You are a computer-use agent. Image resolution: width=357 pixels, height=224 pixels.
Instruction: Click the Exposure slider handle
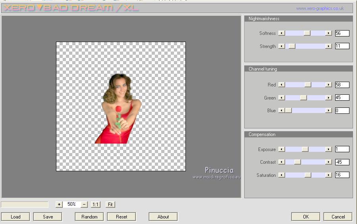(305, 149)
